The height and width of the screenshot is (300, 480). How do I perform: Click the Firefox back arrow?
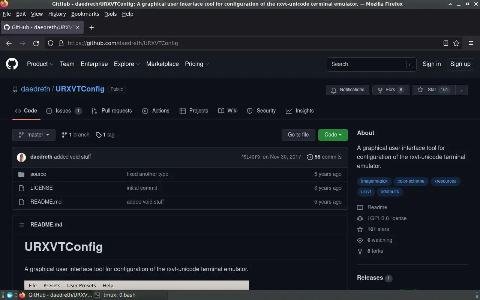pos(9,43)
